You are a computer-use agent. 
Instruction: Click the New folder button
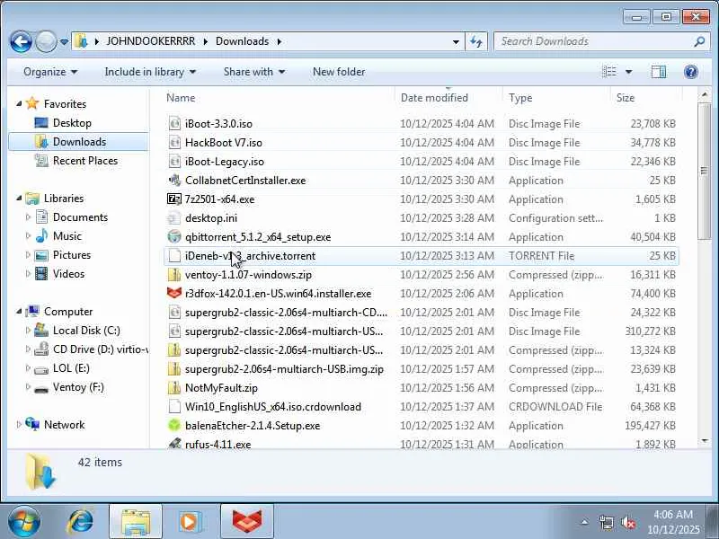coord(339,72)
